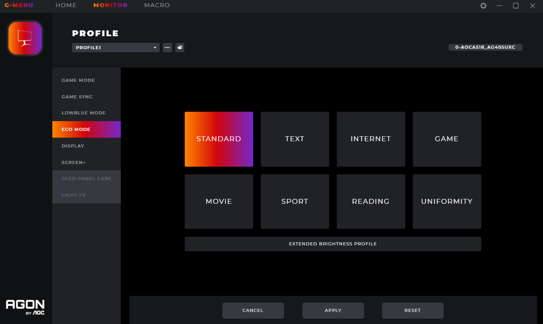The height and width of the screenshot is (324, 543).
Task: Click the 0-AOCA518_AG405UXC monitor label
Action: [x=485, y=47]
